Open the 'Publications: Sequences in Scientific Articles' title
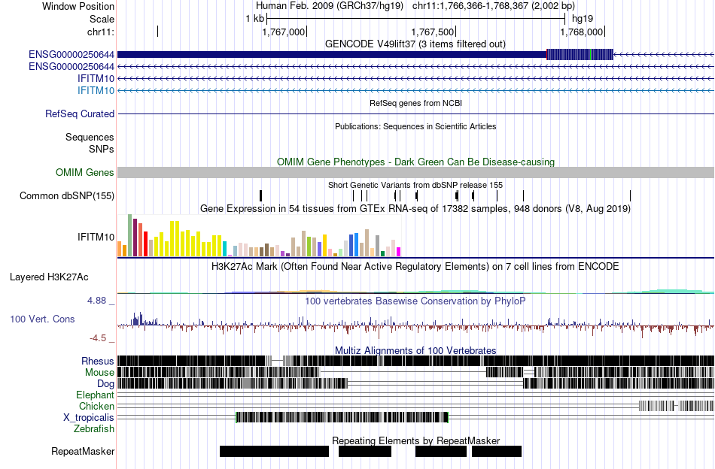This screenshot has height=469, width=715. coord(415,126)
